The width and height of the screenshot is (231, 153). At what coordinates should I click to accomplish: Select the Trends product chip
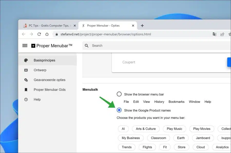[127, 147]
